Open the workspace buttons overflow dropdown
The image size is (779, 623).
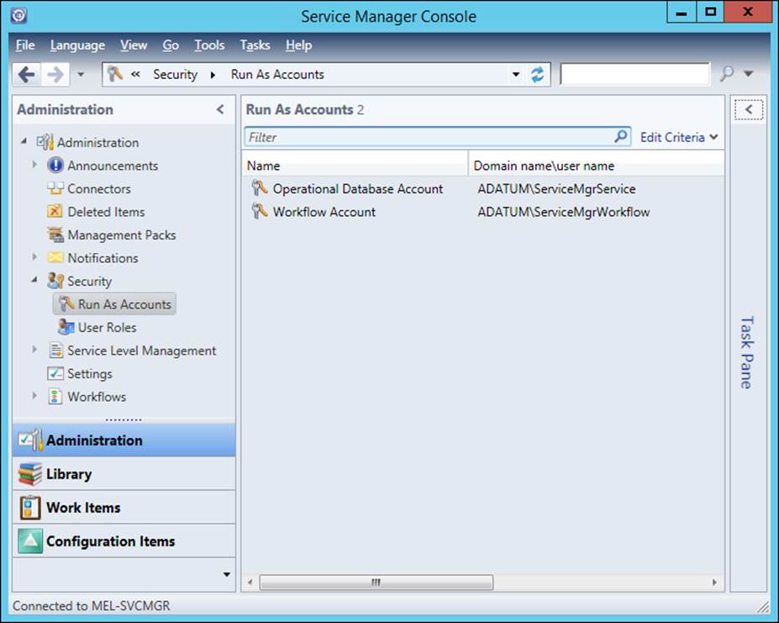click(x=227, y=575)
